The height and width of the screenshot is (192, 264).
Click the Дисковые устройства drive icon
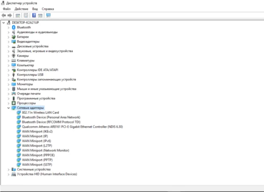tap(14, 47)
